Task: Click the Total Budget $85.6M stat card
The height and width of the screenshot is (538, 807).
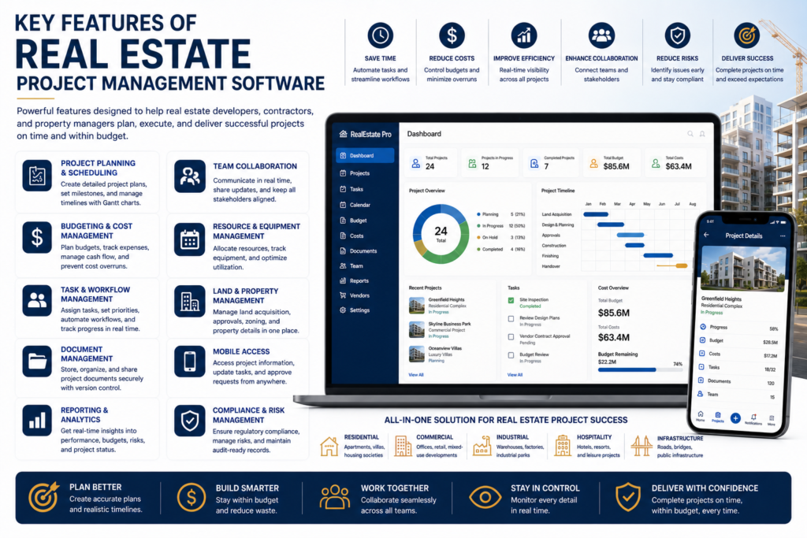Action: 612,163
